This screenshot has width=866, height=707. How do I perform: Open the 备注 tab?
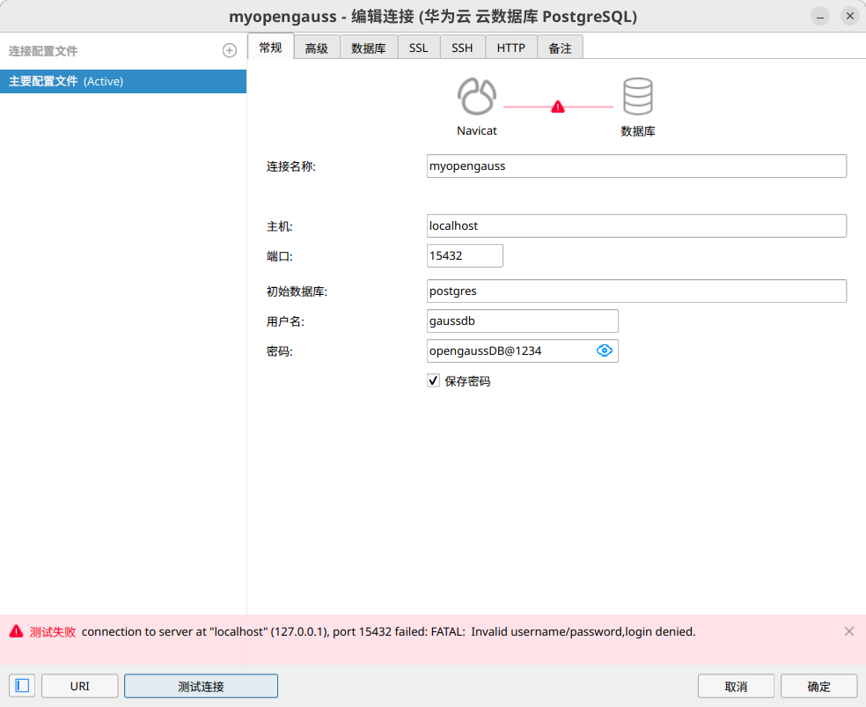tap(560, 48)
